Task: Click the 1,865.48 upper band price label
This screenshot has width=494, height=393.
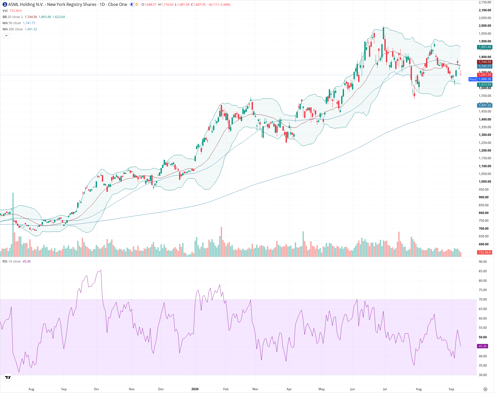Action: [485, 47]
